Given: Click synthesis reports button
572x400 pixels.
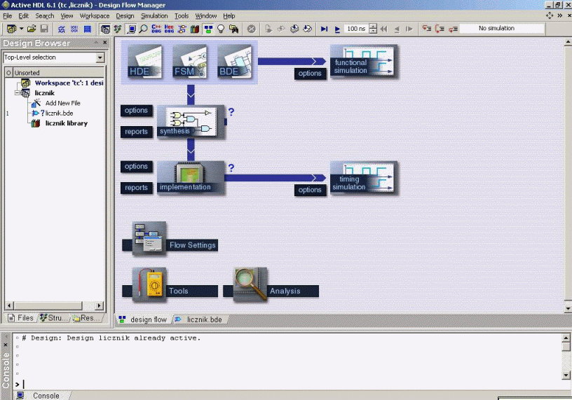Looking at the screenshot, I should pos(136,132).
